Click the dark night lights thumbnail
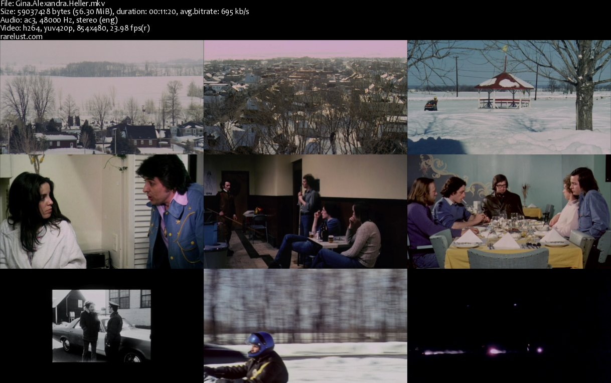Viewport: 611px width, 383px height. pyautogui.click(x=509, y=325)
